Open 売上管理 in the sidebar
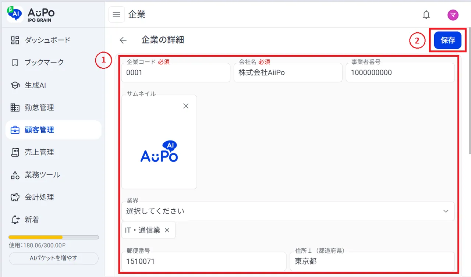This screenshot has width=471, height=277. click(53, 152)
